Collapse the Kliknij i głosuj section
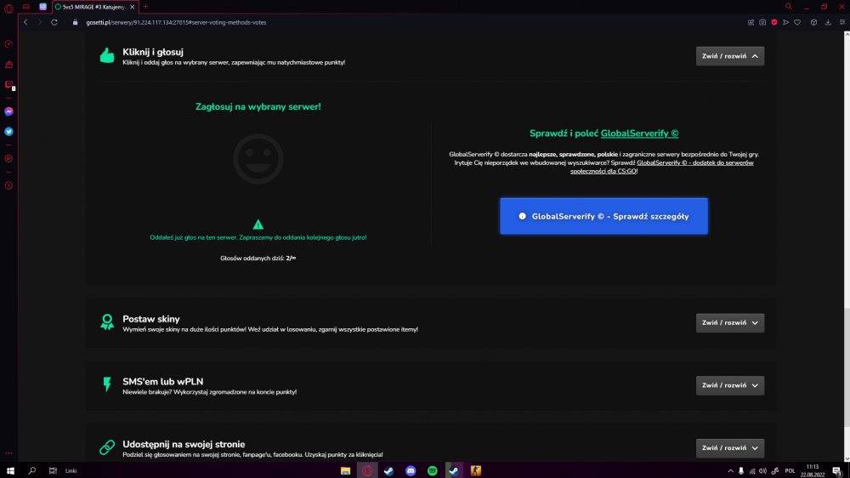Image resolution: width=850 pixels, height=478 pixels. coord(729,56)
